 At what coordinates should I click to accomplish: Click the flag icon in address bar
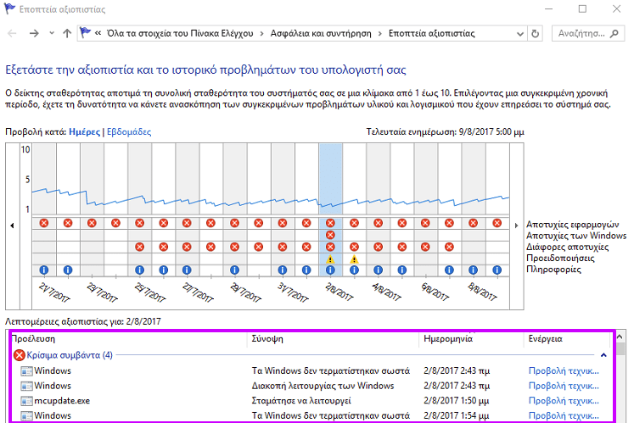[x=85, y=32]
